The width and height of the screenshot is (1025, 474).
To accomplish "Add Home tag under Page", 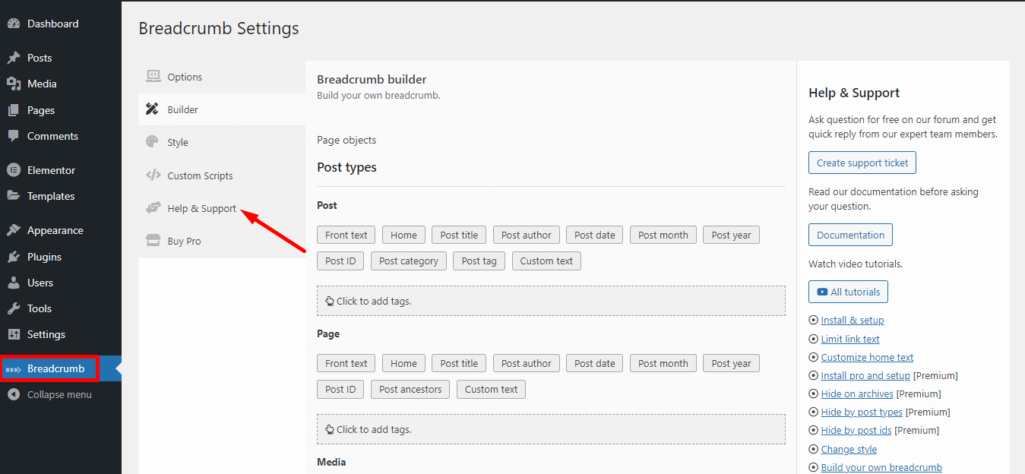I will [403, 363].
